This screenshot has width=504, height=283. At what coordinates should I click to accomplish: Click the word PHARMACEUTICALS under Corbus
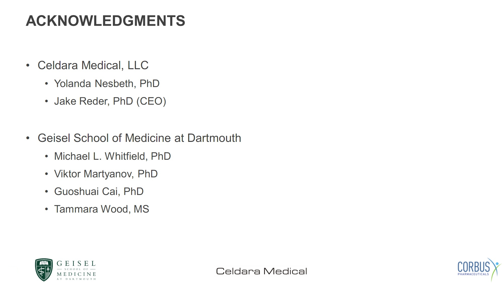click(x=473, y=274)
